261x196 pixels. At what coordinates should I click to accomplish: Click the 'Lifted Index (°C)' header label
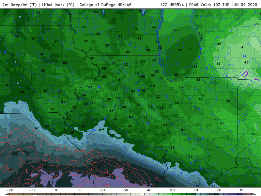pos(58,5)
